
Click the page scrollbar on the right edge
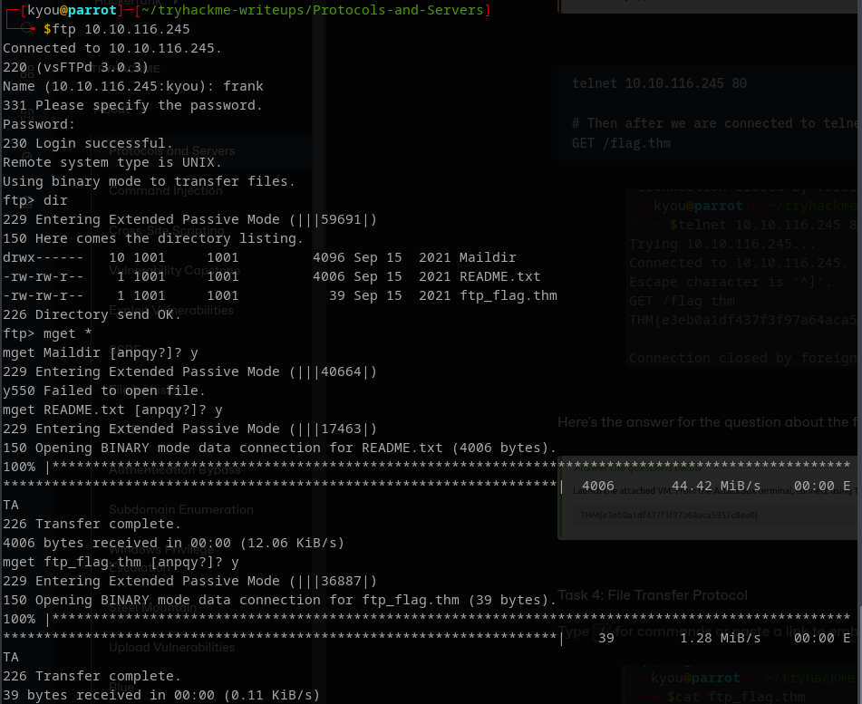857,362
